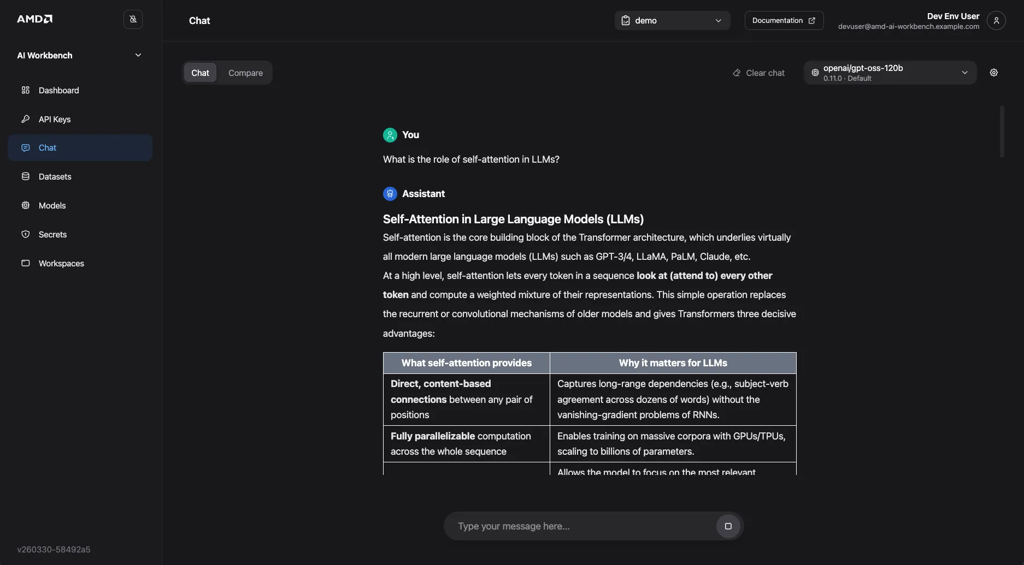This screenshot has width=1024, height=565.
Task: Click heading Self-Attention in Large Language Models
Action: [x=513, y=219]
